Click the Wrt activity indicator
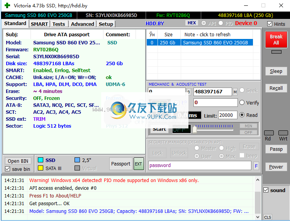This screenshot has height=221, width=290. pyautogui.click(x=283, y=133)
